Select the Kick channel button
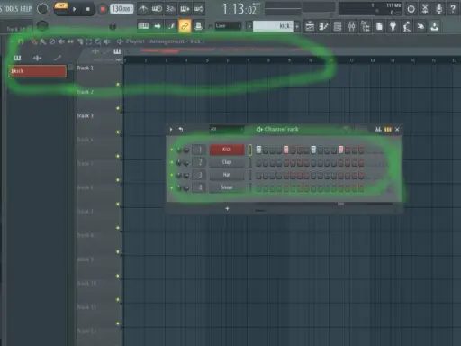This screenshot has width=461, height=346. (x=227, y=150)
